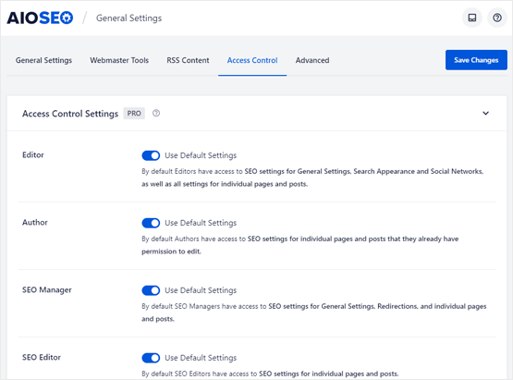Click the SEO Manager Use Default Settings label
The width and height of the screenshot is (513, 380).
[x=201, y=290]
